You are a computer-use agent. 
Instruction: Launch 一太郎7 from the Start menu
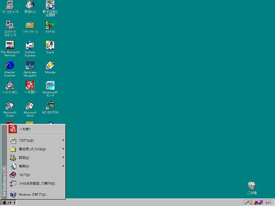click(x=36, y=129)
